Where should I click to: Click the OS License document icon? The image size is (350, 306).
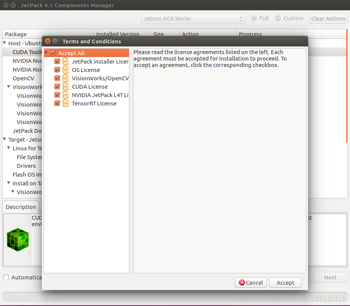65,70
